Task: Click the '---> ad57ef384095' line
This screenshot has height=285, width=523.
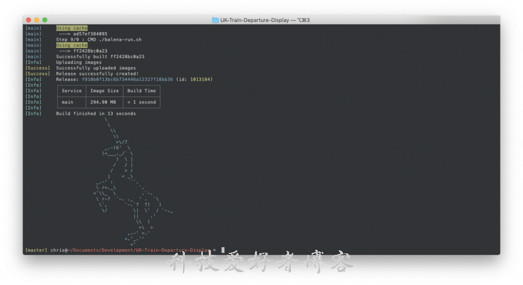Action: [x=83, y=34]
